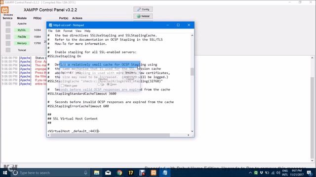This screenshot has height=177, width=316.
Task: Open the Config button in XAMPP
Action: click(x=143, y=9)
